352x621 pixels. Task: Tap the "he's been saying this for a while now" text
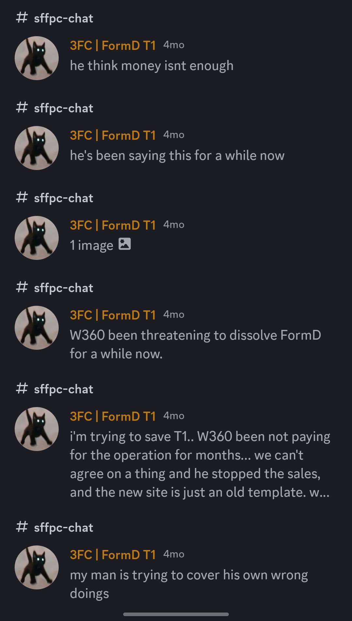pos(177,156)
